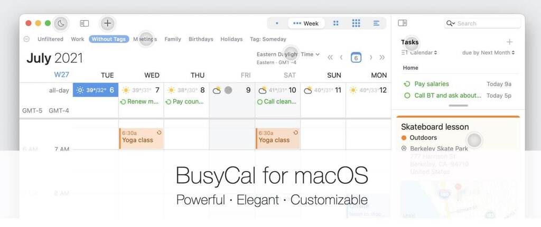
Task: Open the search options magnifier dropdown
Action: [x=451, y=23]
